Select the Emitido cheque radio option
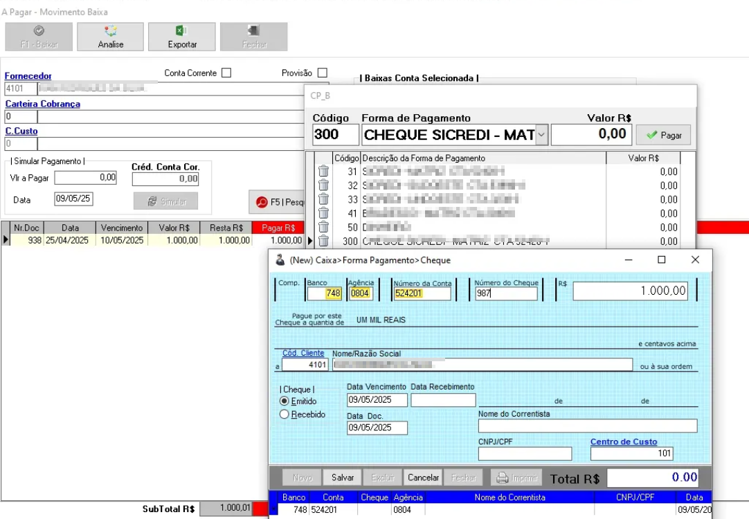The width and height of the screenshot is (749, 519). tap(285, 401)
